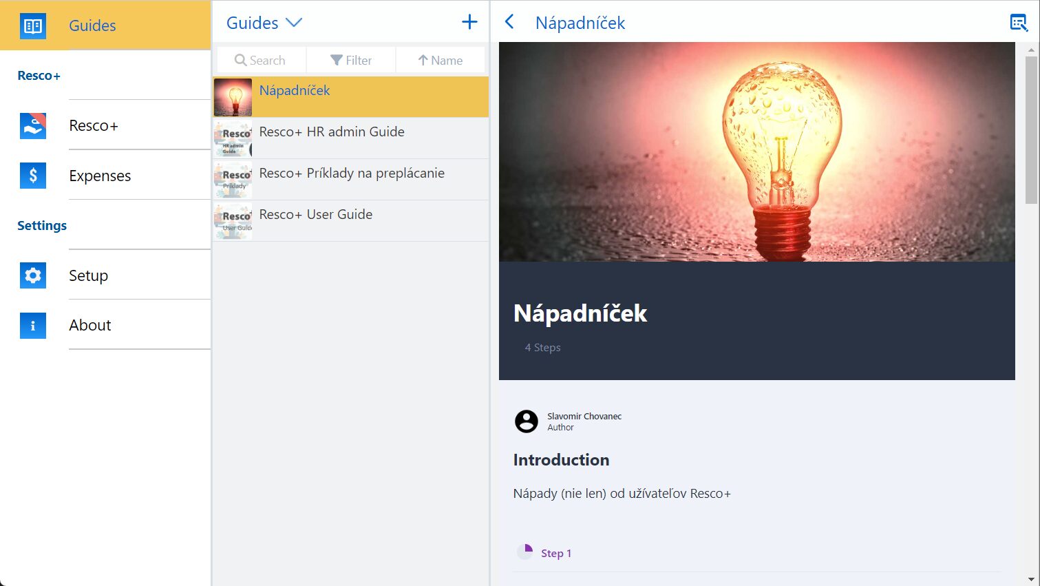Click the Nápadníček lightbulb thumbnail
Image resolution: width=1040 pixels, height=586 pixels.
(x=233, y=97)
